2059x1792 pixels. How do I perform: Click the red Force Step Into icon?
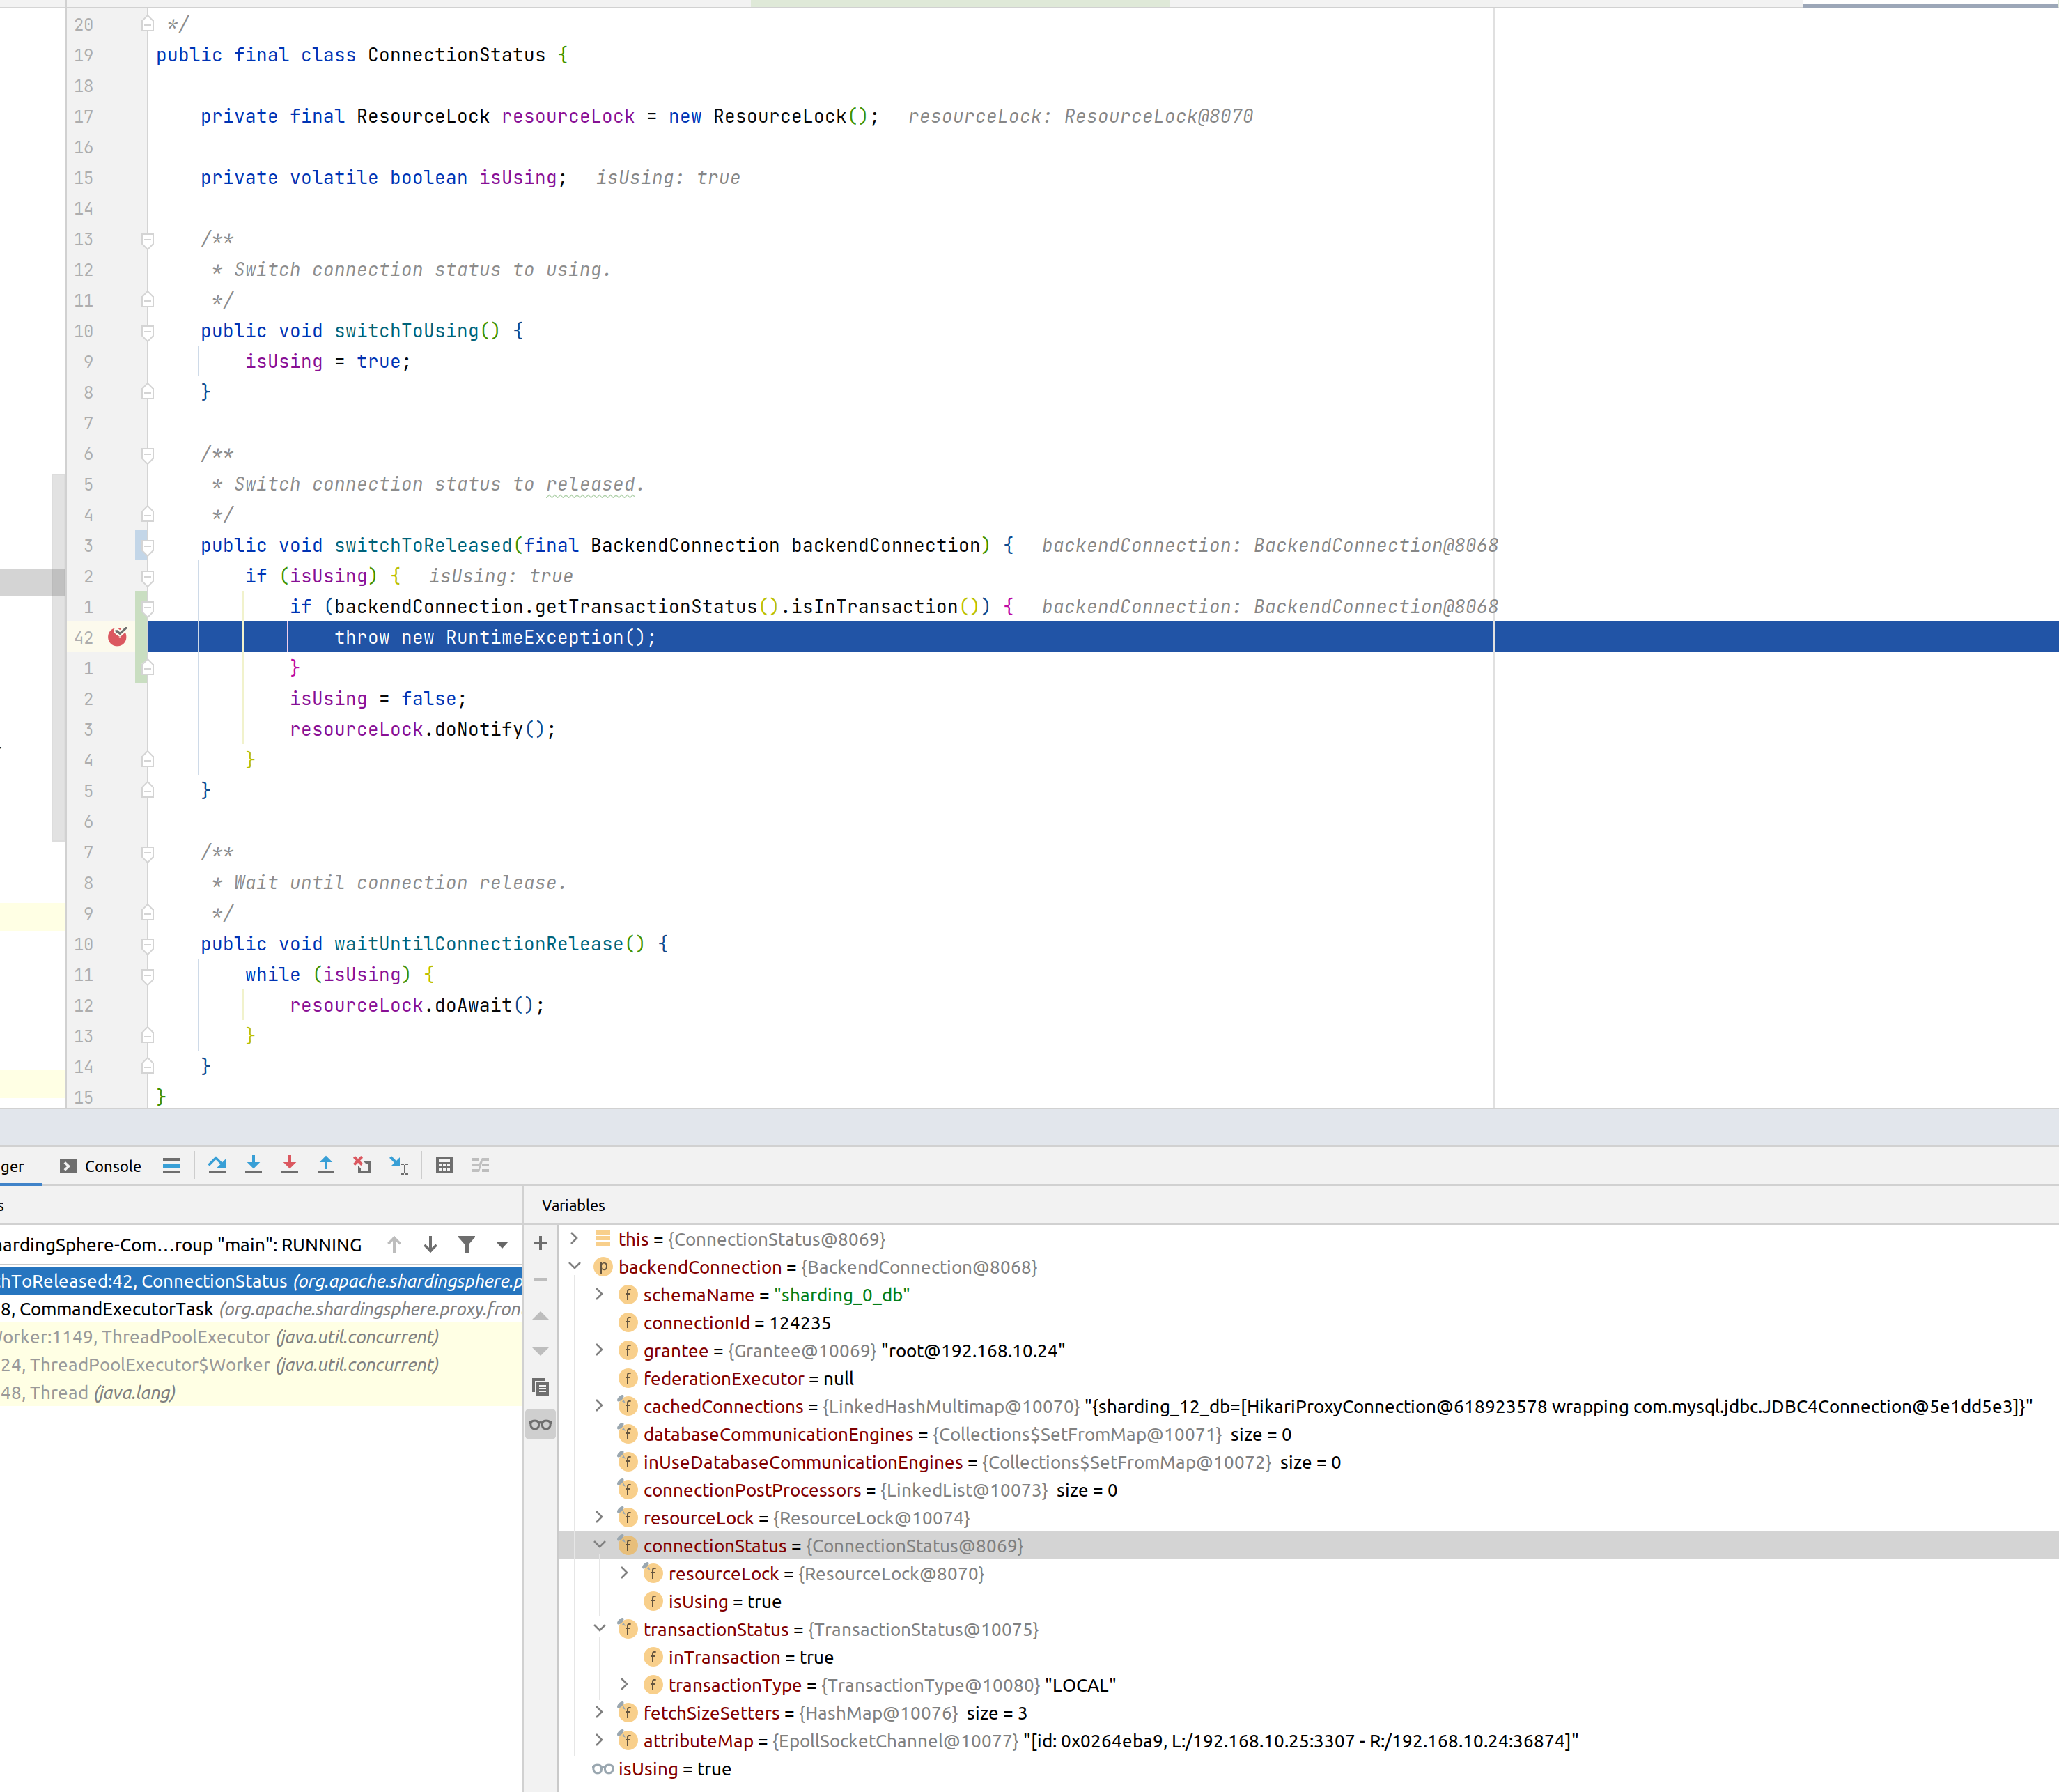[290, 1165]
